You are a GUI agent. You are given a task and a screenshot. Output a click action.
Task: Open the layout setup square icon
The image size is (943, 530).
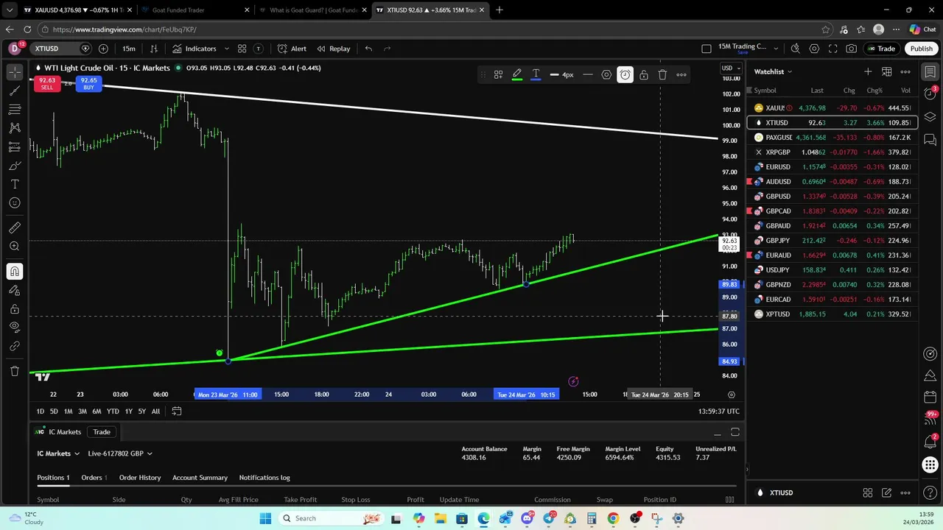coord(707,49)
